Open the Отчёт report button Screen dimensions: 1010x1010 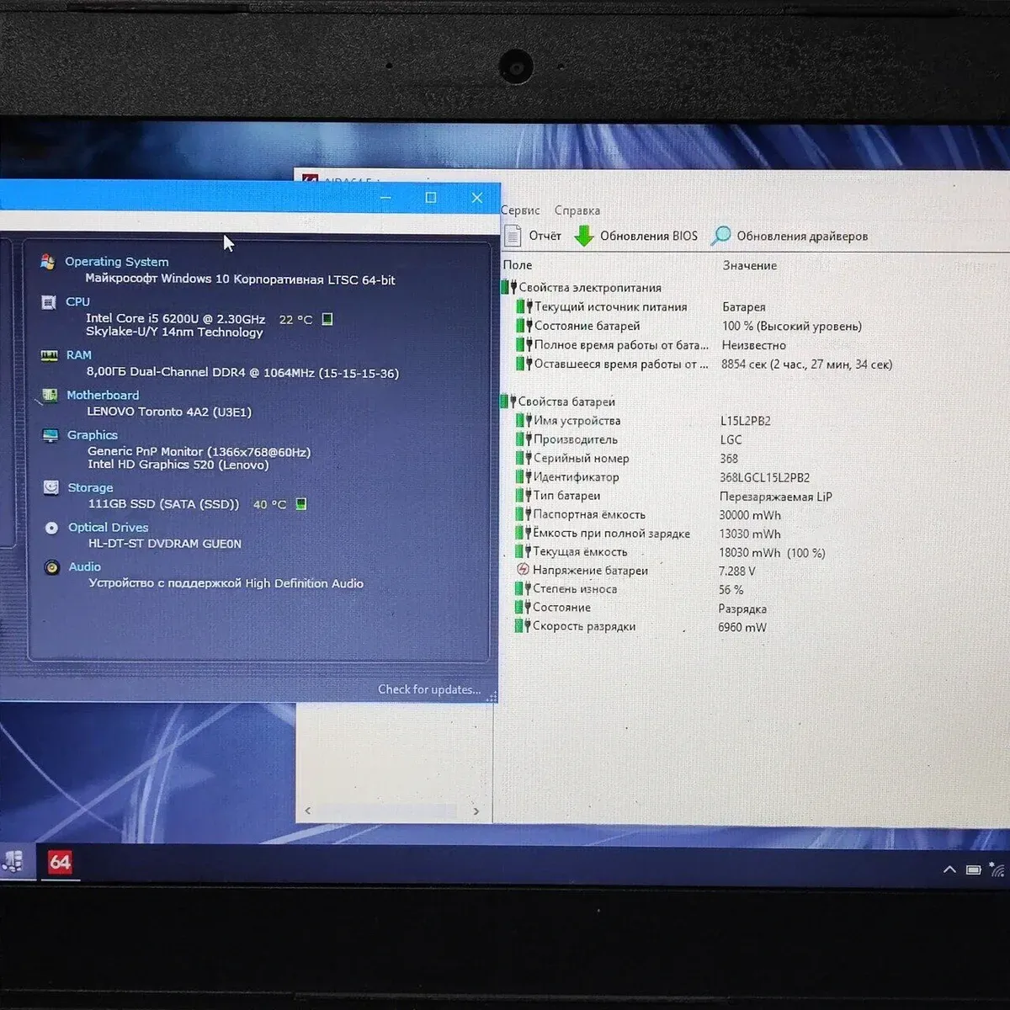click(534, 237)
